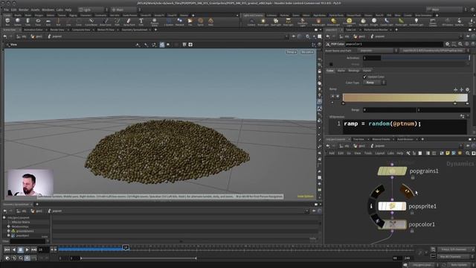
Task: Click the Add menu in network editor
Action: (332, 153)
